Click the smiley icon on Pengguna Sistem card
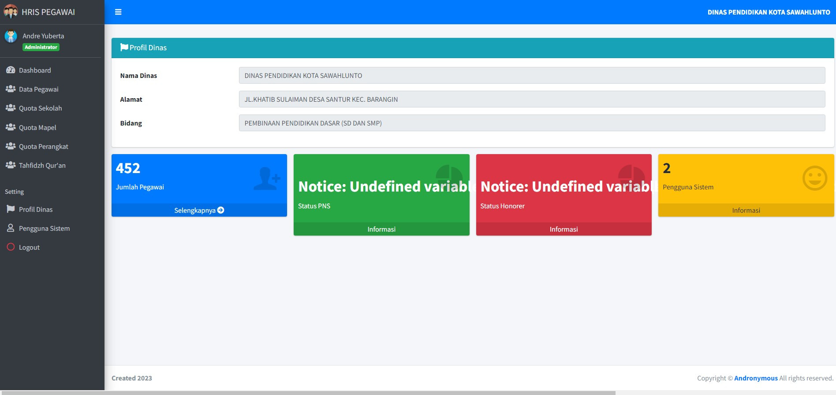836x395 pixels. tap(814, 178)
